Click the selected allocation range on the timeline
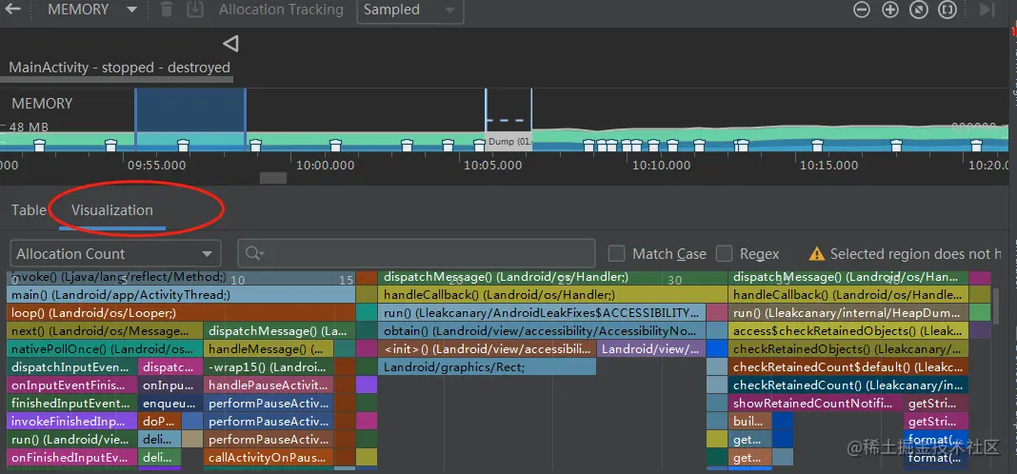This screenshot has width=1017, height=474. click(x=190, y=119)
